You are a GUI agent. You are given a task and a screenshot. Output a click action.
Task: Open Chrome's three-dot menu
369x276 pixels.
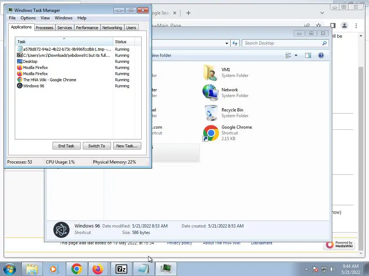pyautogui.click(x=356, y=26)
